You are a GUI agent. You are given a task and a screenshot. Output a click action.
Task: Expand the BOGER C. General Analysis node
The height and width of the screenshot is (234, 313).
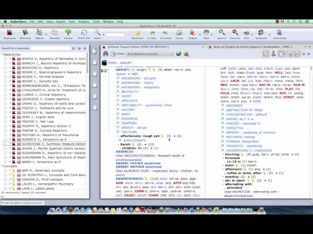point(10,77)
